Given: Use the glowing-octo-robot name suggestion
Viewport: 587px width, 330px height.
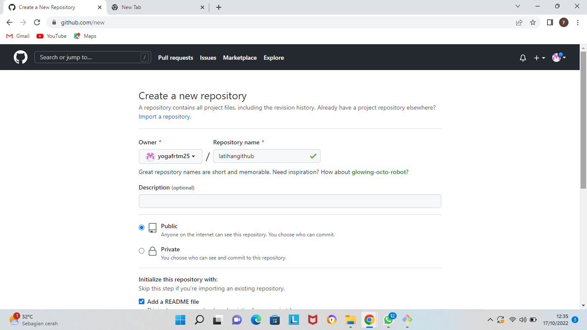Looking at the screenshot, I should click(378, 172).
